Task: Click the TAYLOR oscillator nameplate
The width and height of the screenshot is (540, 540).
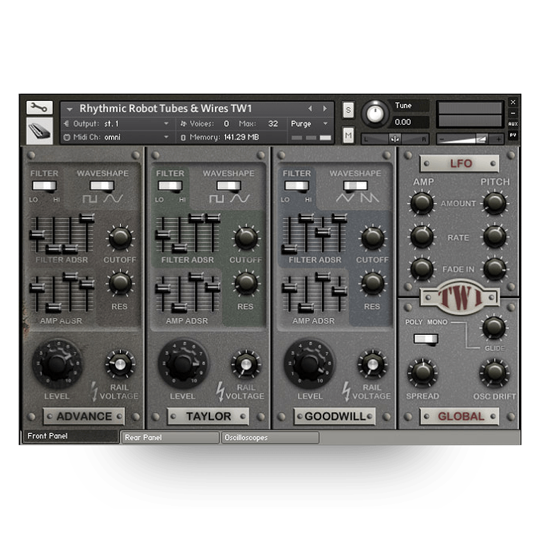Action: [x=208, y=416]
